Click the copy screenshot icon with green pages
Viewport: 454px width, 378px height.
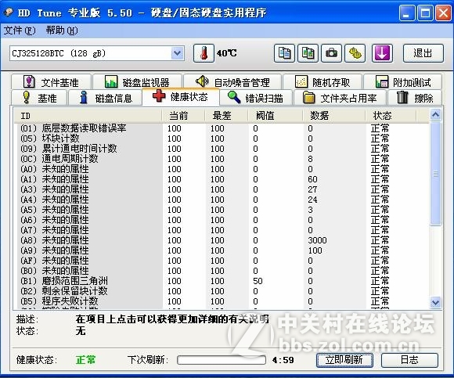point(308,53)
